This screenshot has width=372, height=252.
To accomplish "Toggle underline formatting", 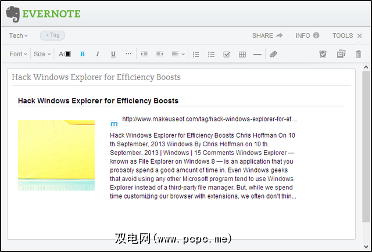I will coord(113,54).
